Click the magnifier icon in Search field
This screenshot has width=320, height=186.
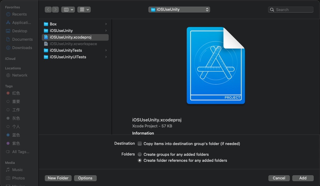pyautogui.click(x=272, y=10)
